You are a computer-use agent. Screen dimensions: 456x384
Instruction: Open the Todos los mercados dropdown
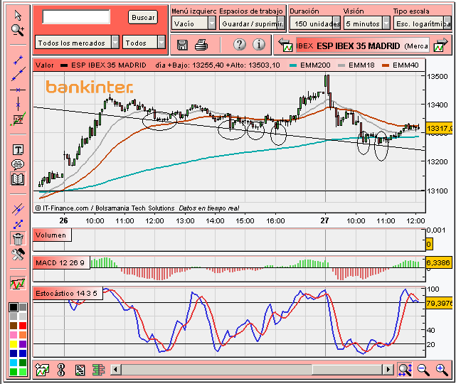[x=77, y=43]
